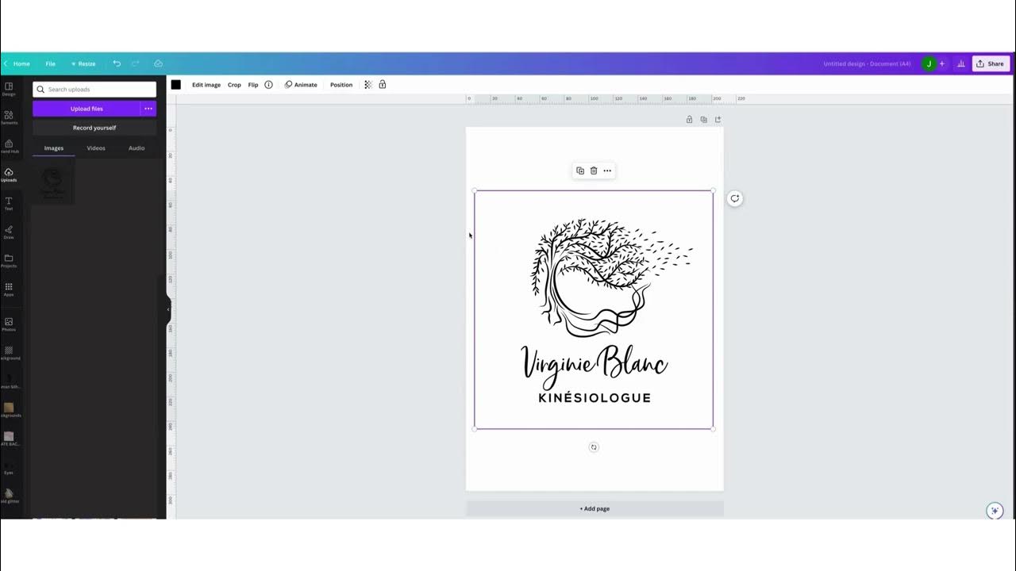Click the cloud save status icon
1016x571 pixels.
(158, 63)
